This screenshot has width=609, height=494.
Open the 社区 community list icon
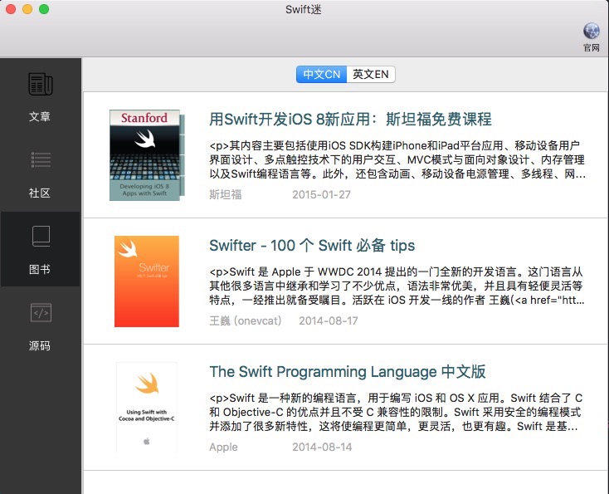coord(41,159)
